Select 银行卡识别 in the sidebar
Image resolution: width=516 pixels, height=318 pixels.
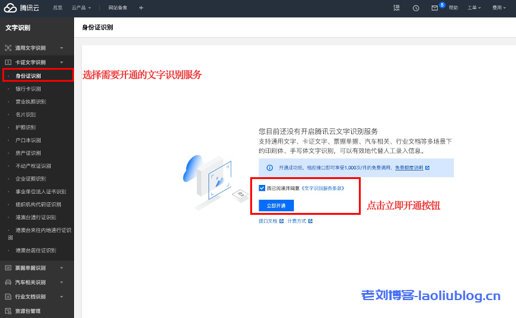tap(28, 89)
